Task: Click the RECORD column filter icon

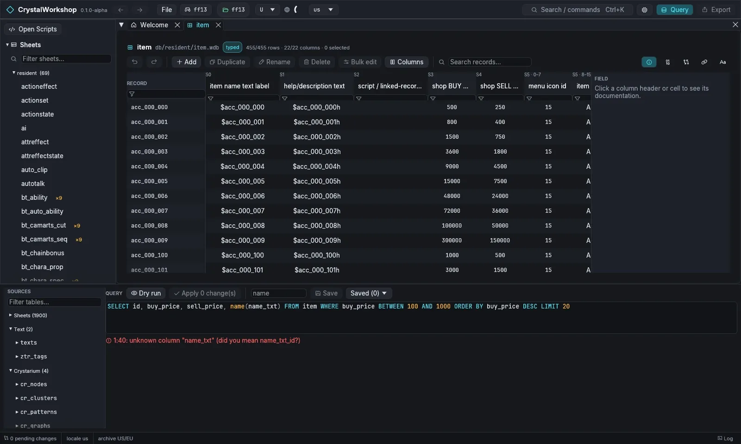Action: 132,94
